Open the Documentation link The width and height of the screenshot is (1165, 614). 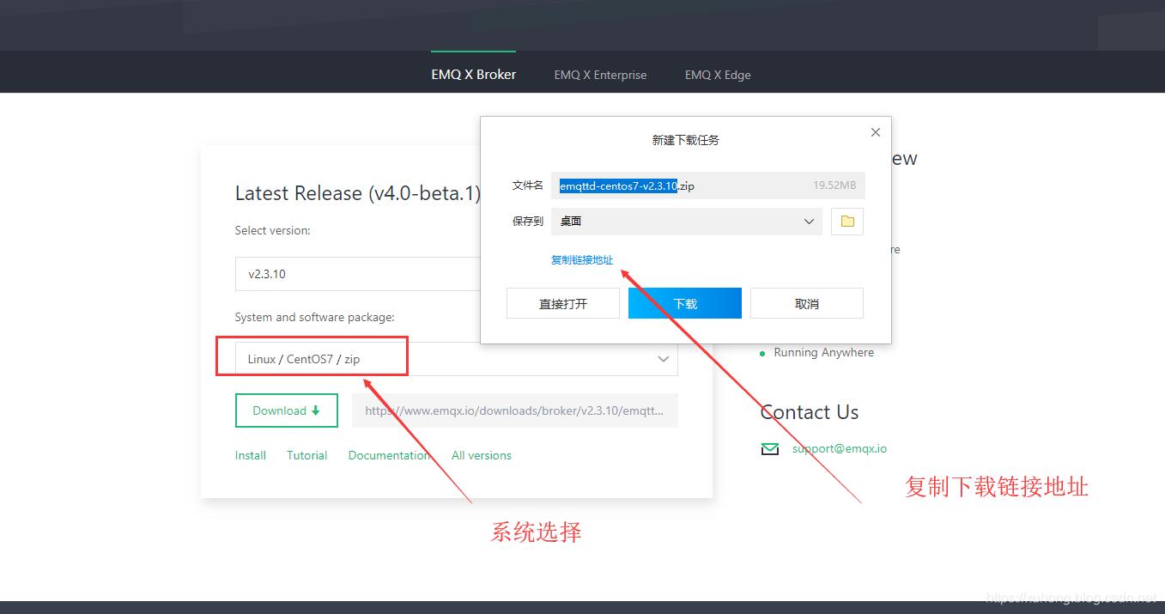(x=389, y=455)
